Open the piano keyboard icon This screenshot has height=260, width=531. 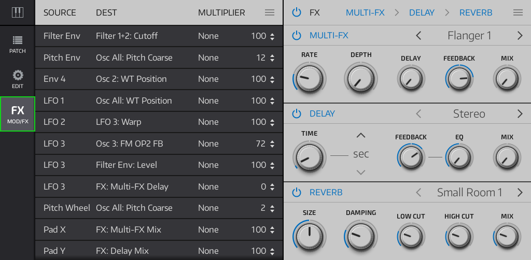pyautogui.click(x=17, y=12)
